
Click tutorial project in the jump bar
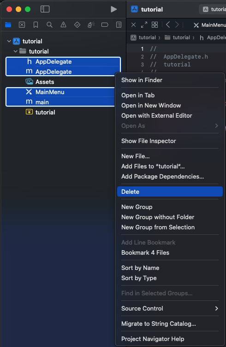pyautogui.click(x=143, y=38)
